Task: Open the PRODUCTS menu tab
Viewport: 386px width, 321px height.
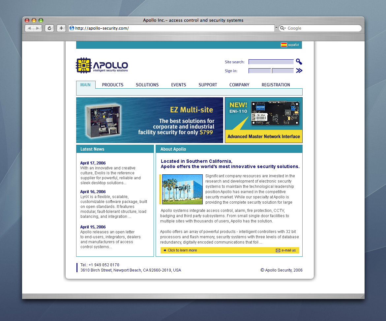Action: [113, 85]
